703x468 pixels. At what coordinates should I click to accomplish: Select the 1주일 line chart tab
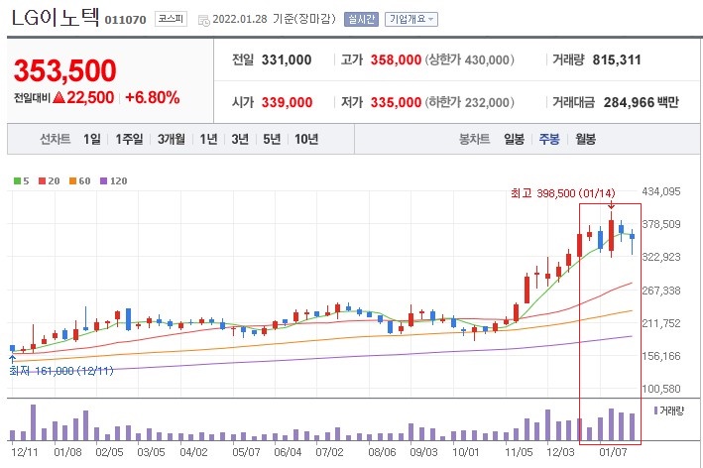click(129, 139)
